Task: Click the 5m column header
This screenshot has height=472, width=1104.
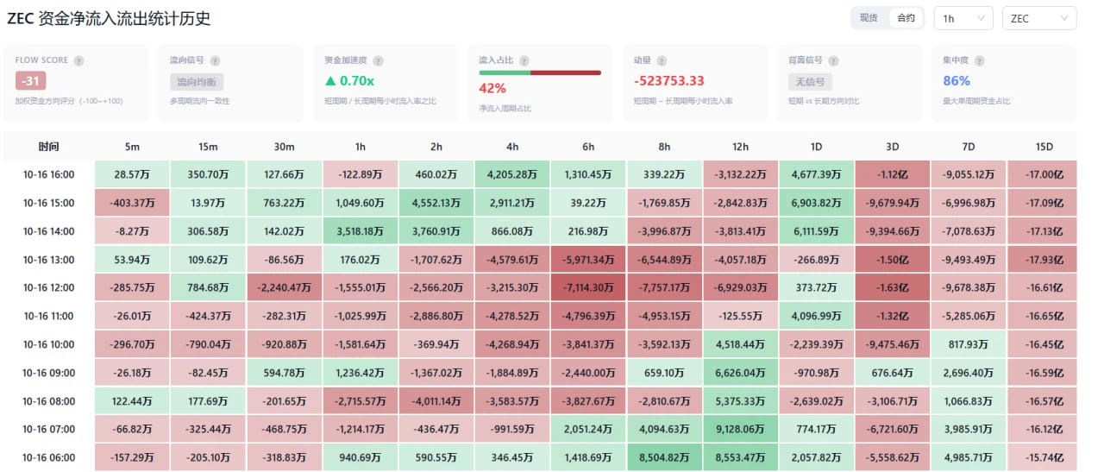Action: (132, 147)
